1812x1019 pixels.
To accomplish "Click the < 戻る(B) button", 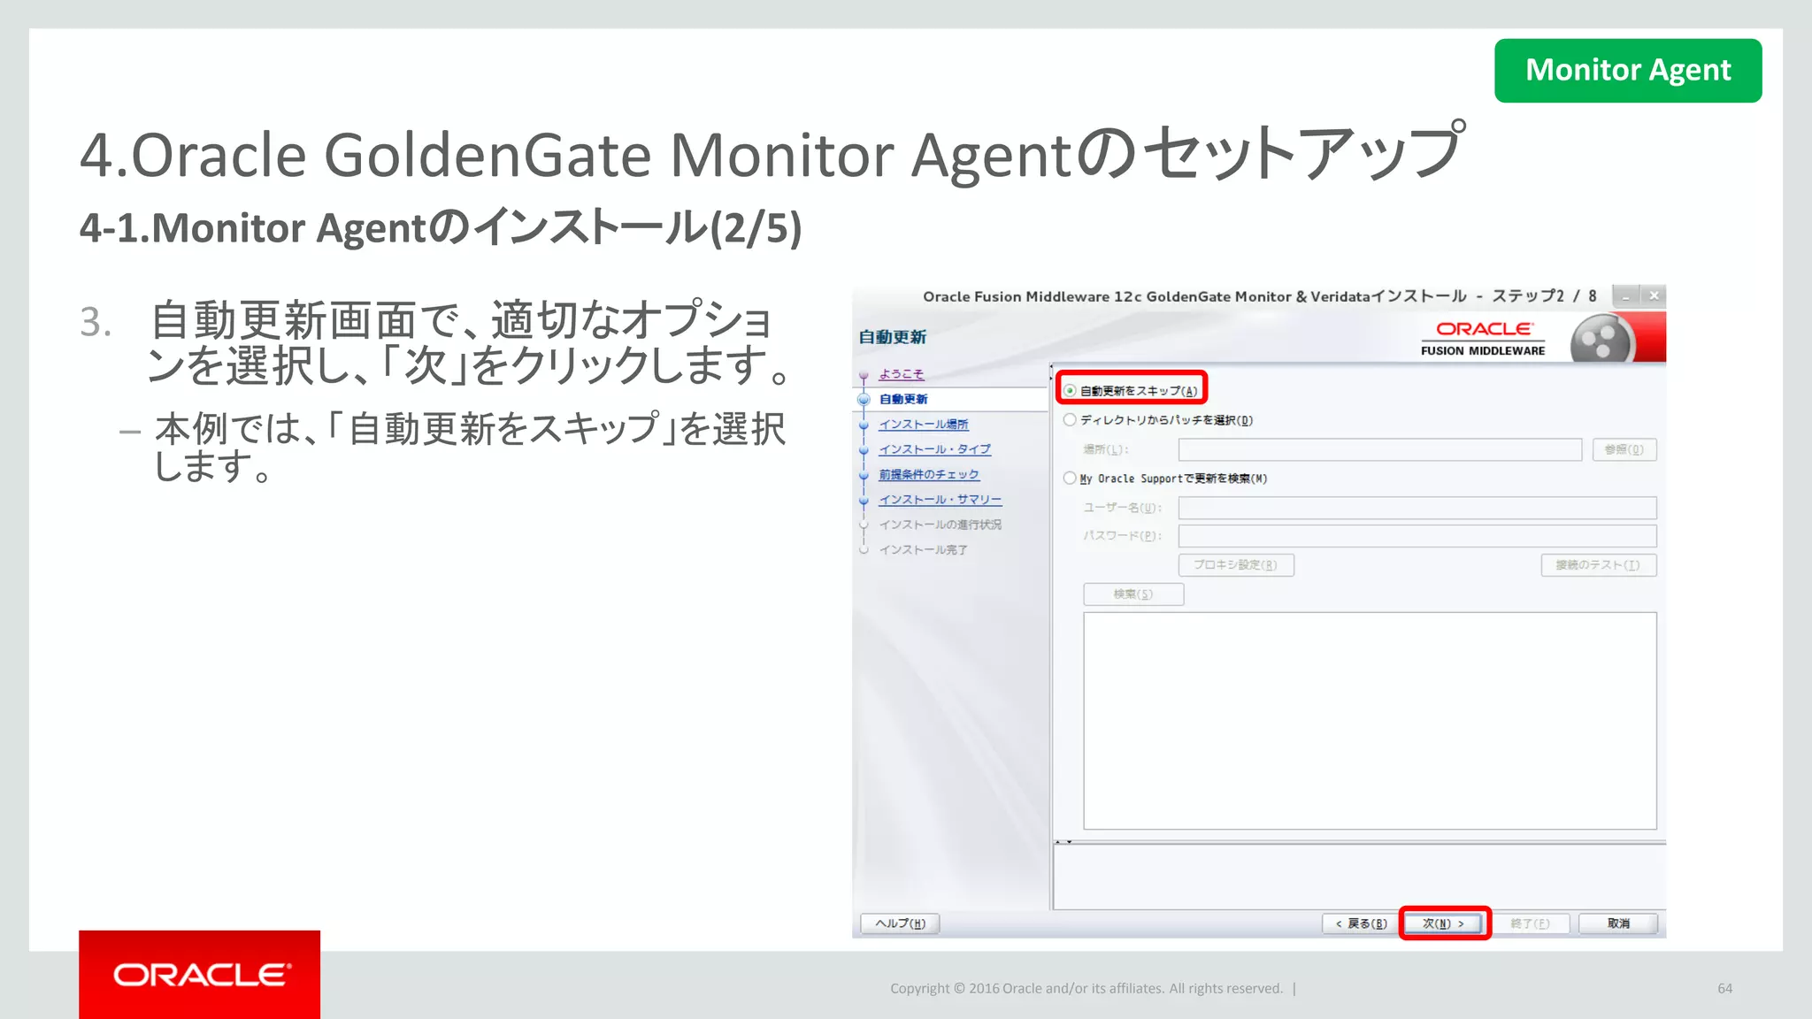I will [x=1361, y=923].
